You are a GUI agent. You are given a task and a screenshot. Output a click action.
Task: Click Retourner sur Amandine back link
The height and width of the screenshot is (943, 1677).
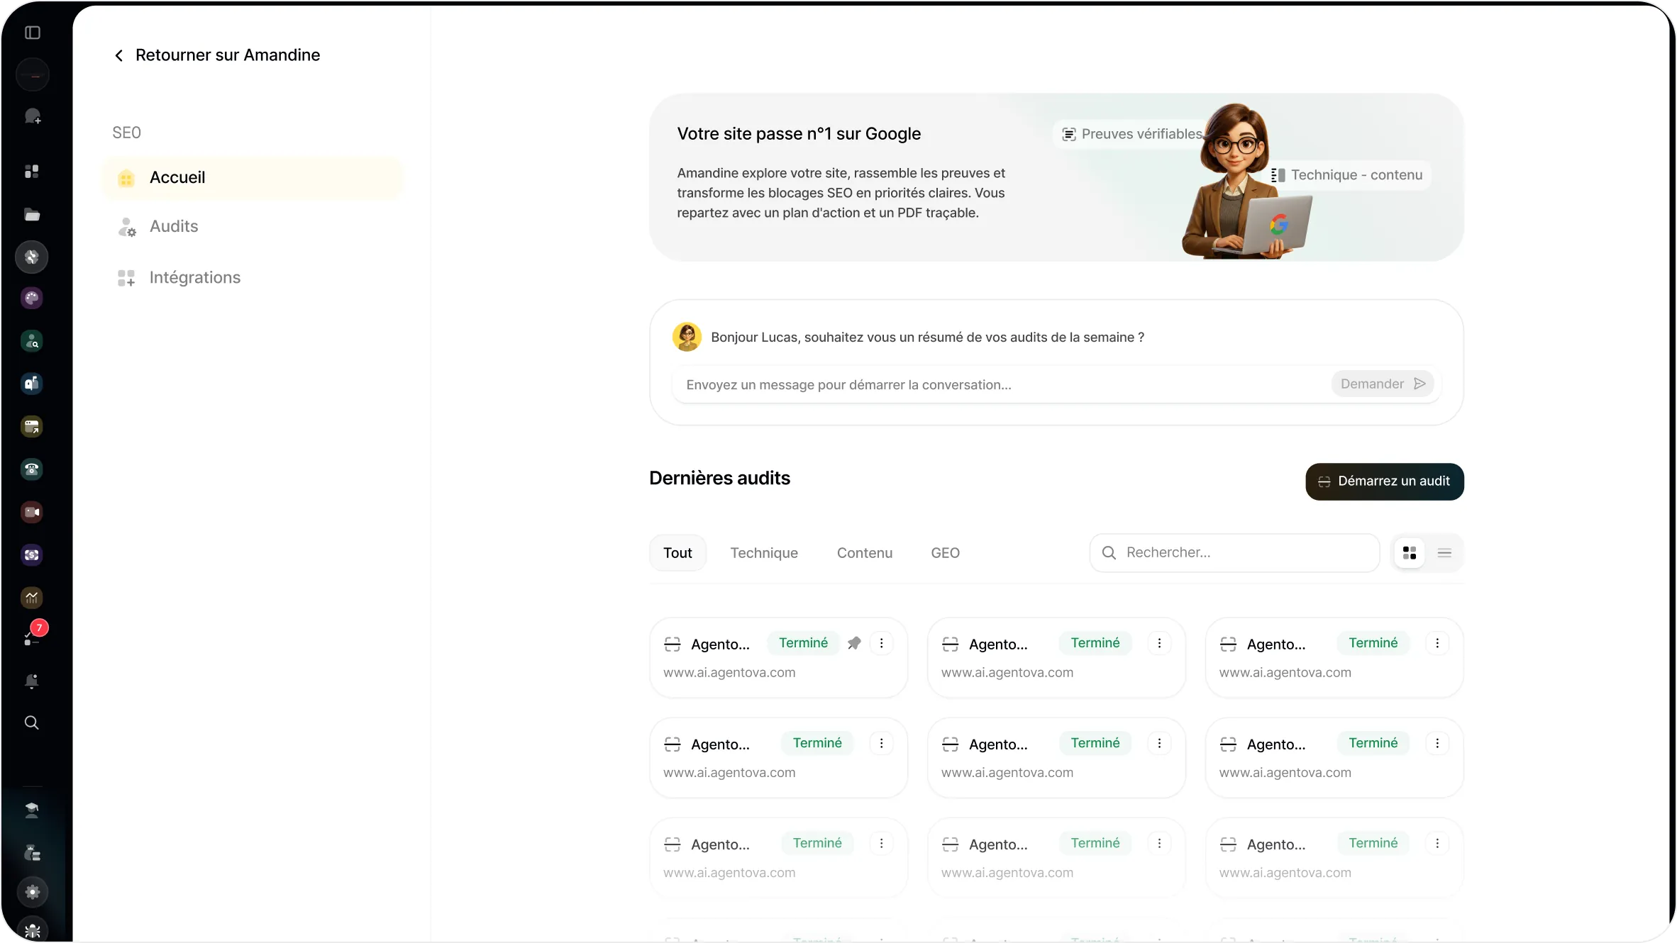point(217,55)
